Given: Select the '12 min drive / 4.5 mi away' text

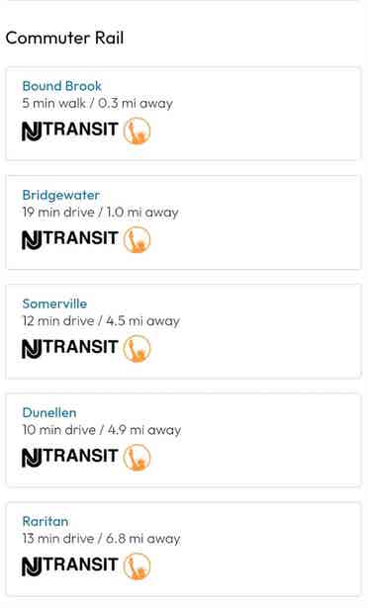Looking at the screenshot, I should click(x=101, y=321).
